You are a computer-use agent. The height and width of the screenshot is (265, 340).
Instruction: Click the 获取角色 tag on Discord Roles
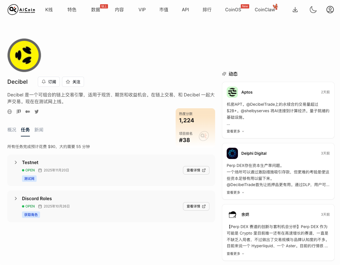[31, 215]
